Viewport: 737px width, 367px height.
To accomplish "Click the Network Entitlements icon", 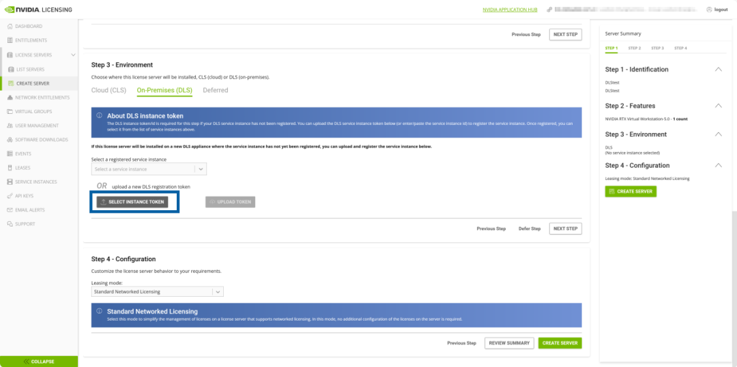I will coord(10,98).
